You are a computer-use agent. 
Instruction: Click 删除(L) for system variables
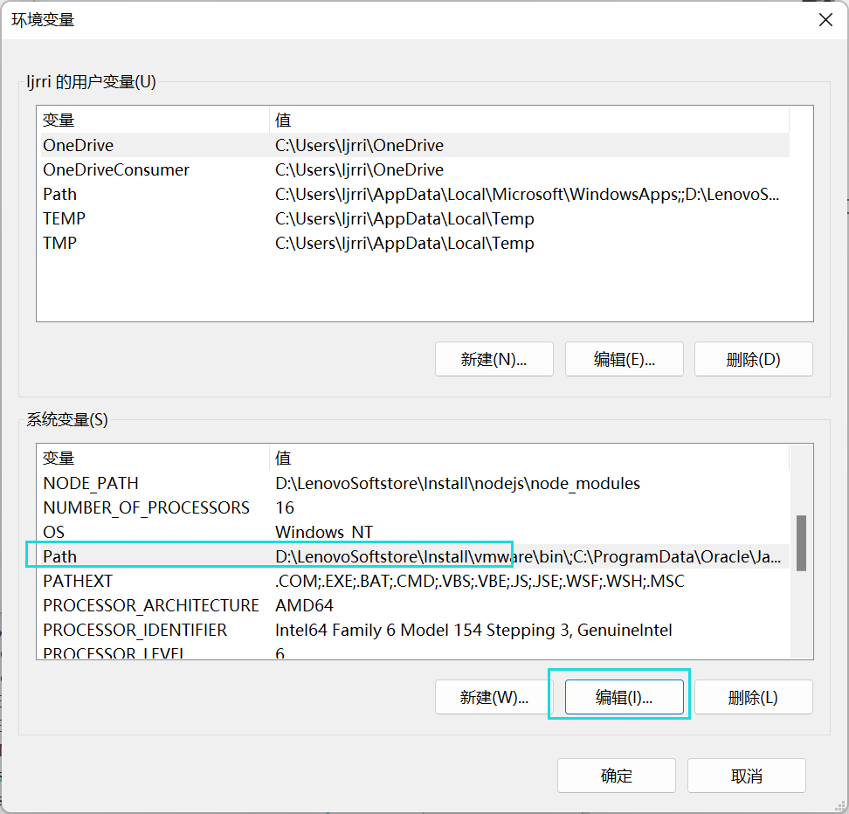[x=754, y=697]
